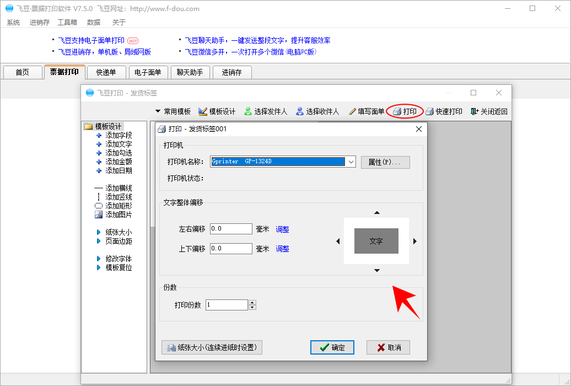Click the right arrow beside text preview
571x386 pixels.
pos(415,241)
